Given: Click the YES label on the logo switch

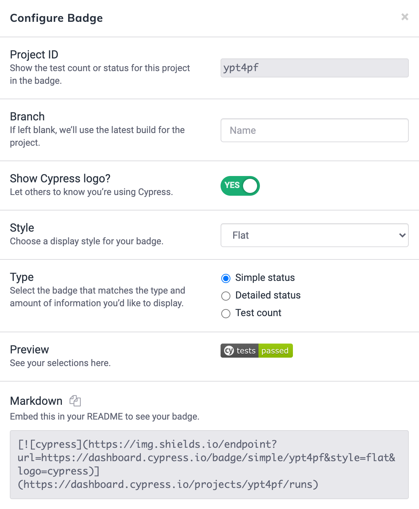Looking at the screenshot, I should [233, 186].
